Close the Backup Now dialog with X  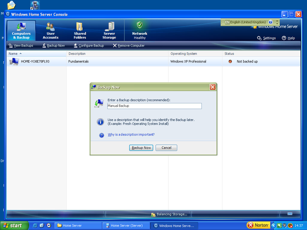pos(213,87)
